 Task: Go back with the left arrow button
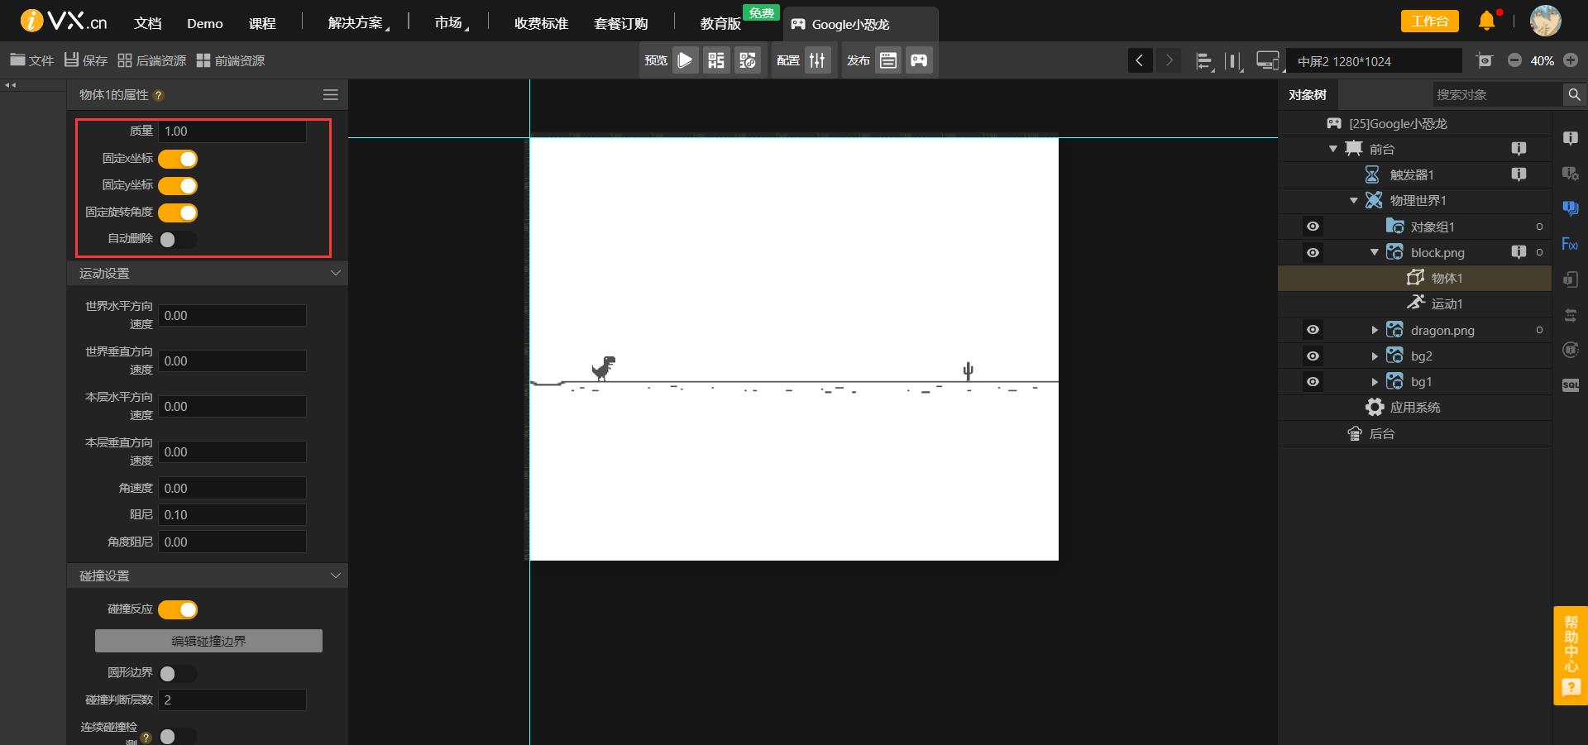click(1140, 60)
